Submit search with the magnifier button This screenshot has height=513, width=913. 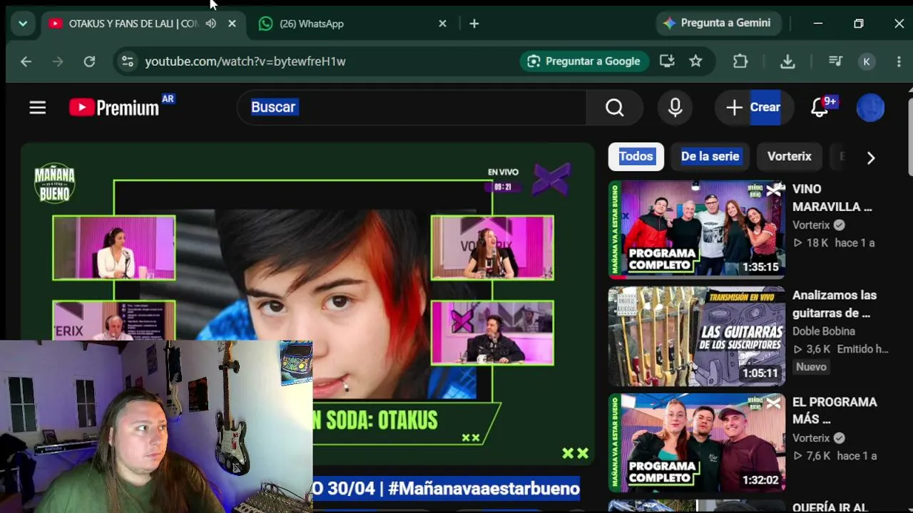pos(615,107)
